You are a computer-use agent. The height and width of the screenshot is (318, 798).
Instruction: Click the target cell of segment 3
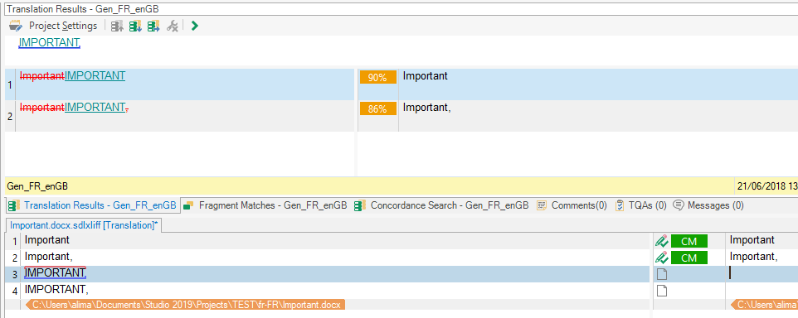tap(762, 274)
